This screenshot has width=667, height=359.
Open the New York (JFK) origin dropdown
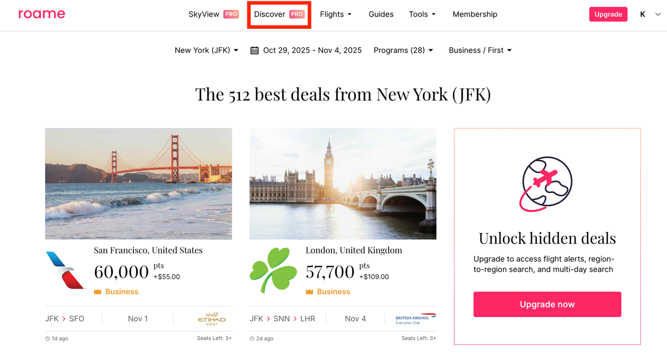tap(206, 50)
